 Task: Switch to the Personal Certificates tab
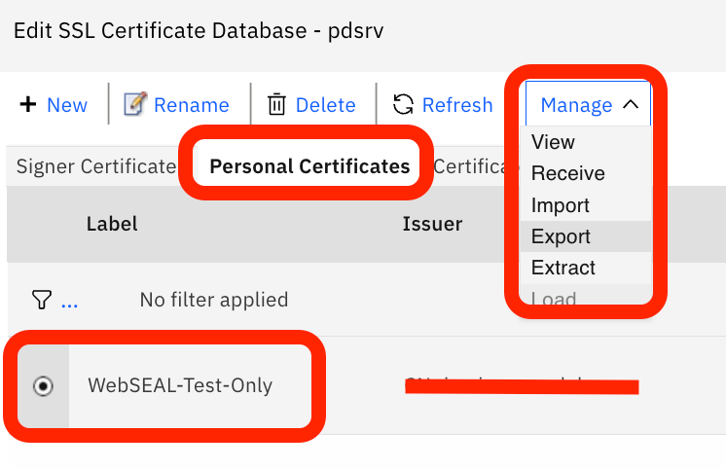click(309, 166)
